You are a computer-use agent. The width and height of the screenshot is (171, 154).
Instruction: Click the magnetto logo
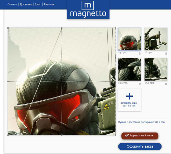(88, 9)
